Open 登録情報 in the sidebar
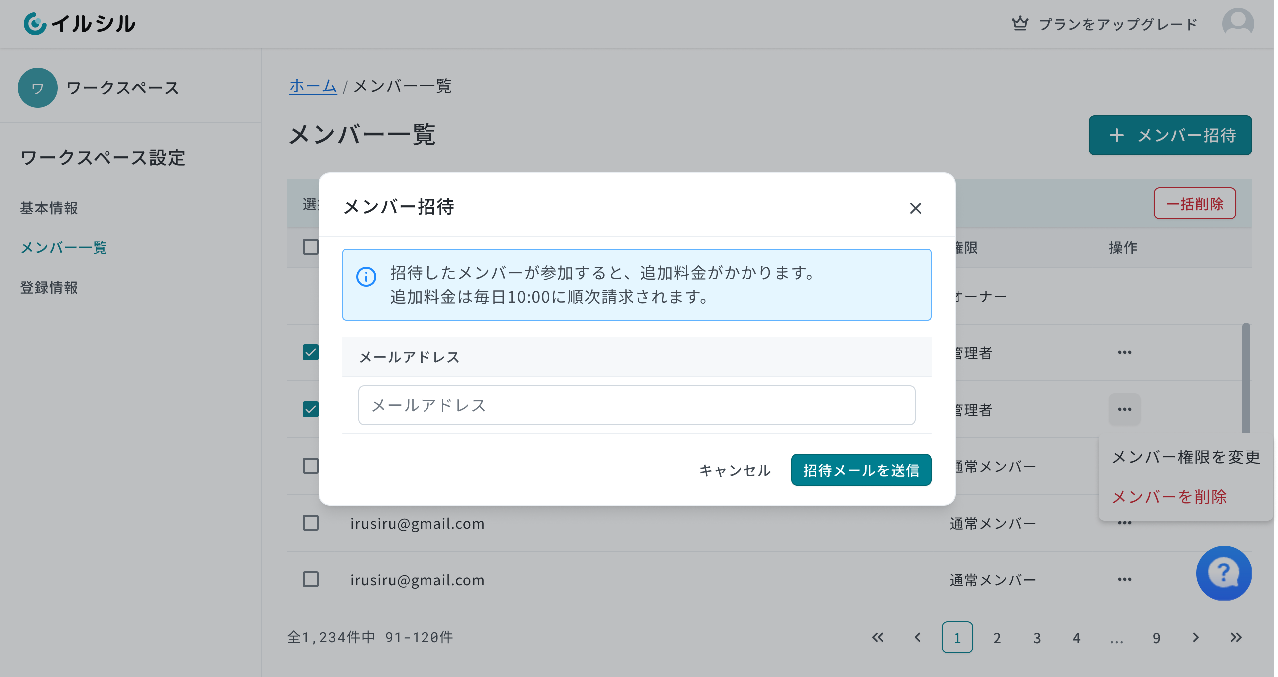1278x677 pixels. coord(49,287)
